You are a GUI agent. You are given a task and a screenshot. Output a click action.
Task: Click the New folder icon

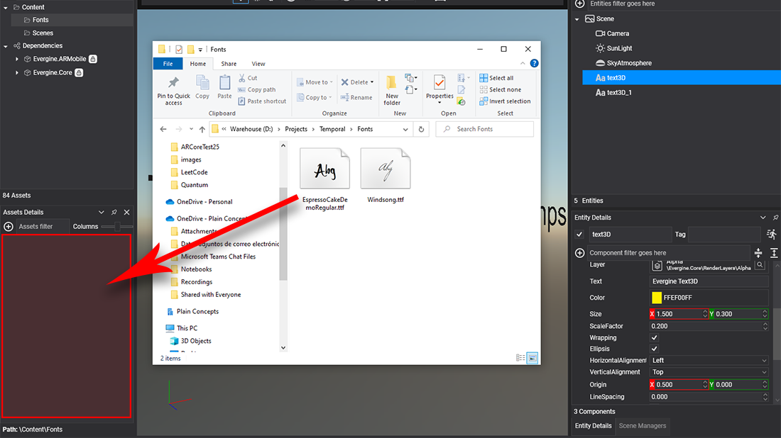point(392,84)
